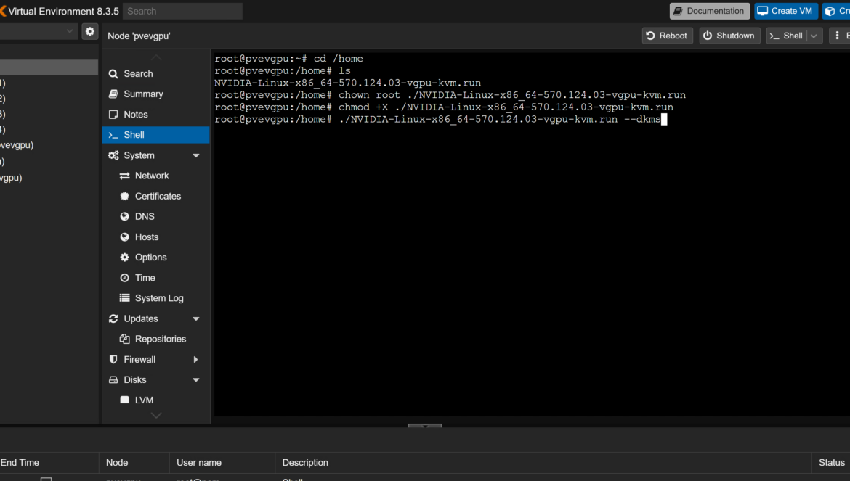Click the "Node 'pvevgpu'" title
The width and height of the screenshot is (850, 481).
point(139,36)
